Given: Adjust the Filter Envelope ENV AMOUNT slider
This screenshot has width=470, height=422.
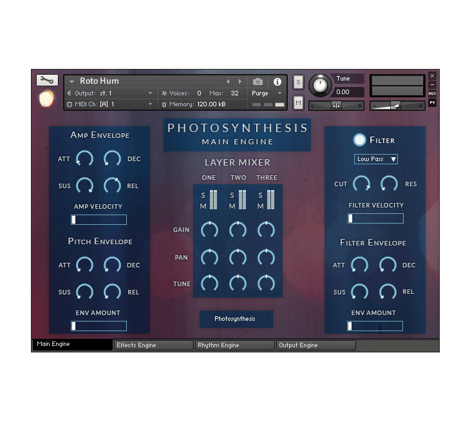Looking at the screenshot, I should click(x=375, y=326).
